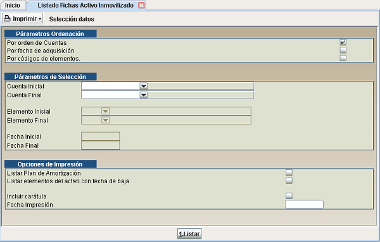380x242 pixels.
Task: Click the Selección datos label
Action: 72,19
